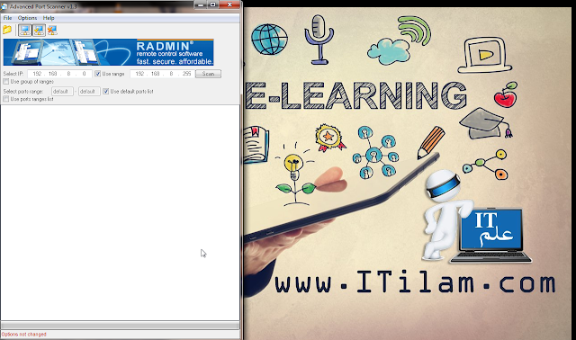Image resolution: width=576 pixels, height=340 pixels.
Task: Click the scan progress bar
Action: pyautogui.click(x=120, y=326)
